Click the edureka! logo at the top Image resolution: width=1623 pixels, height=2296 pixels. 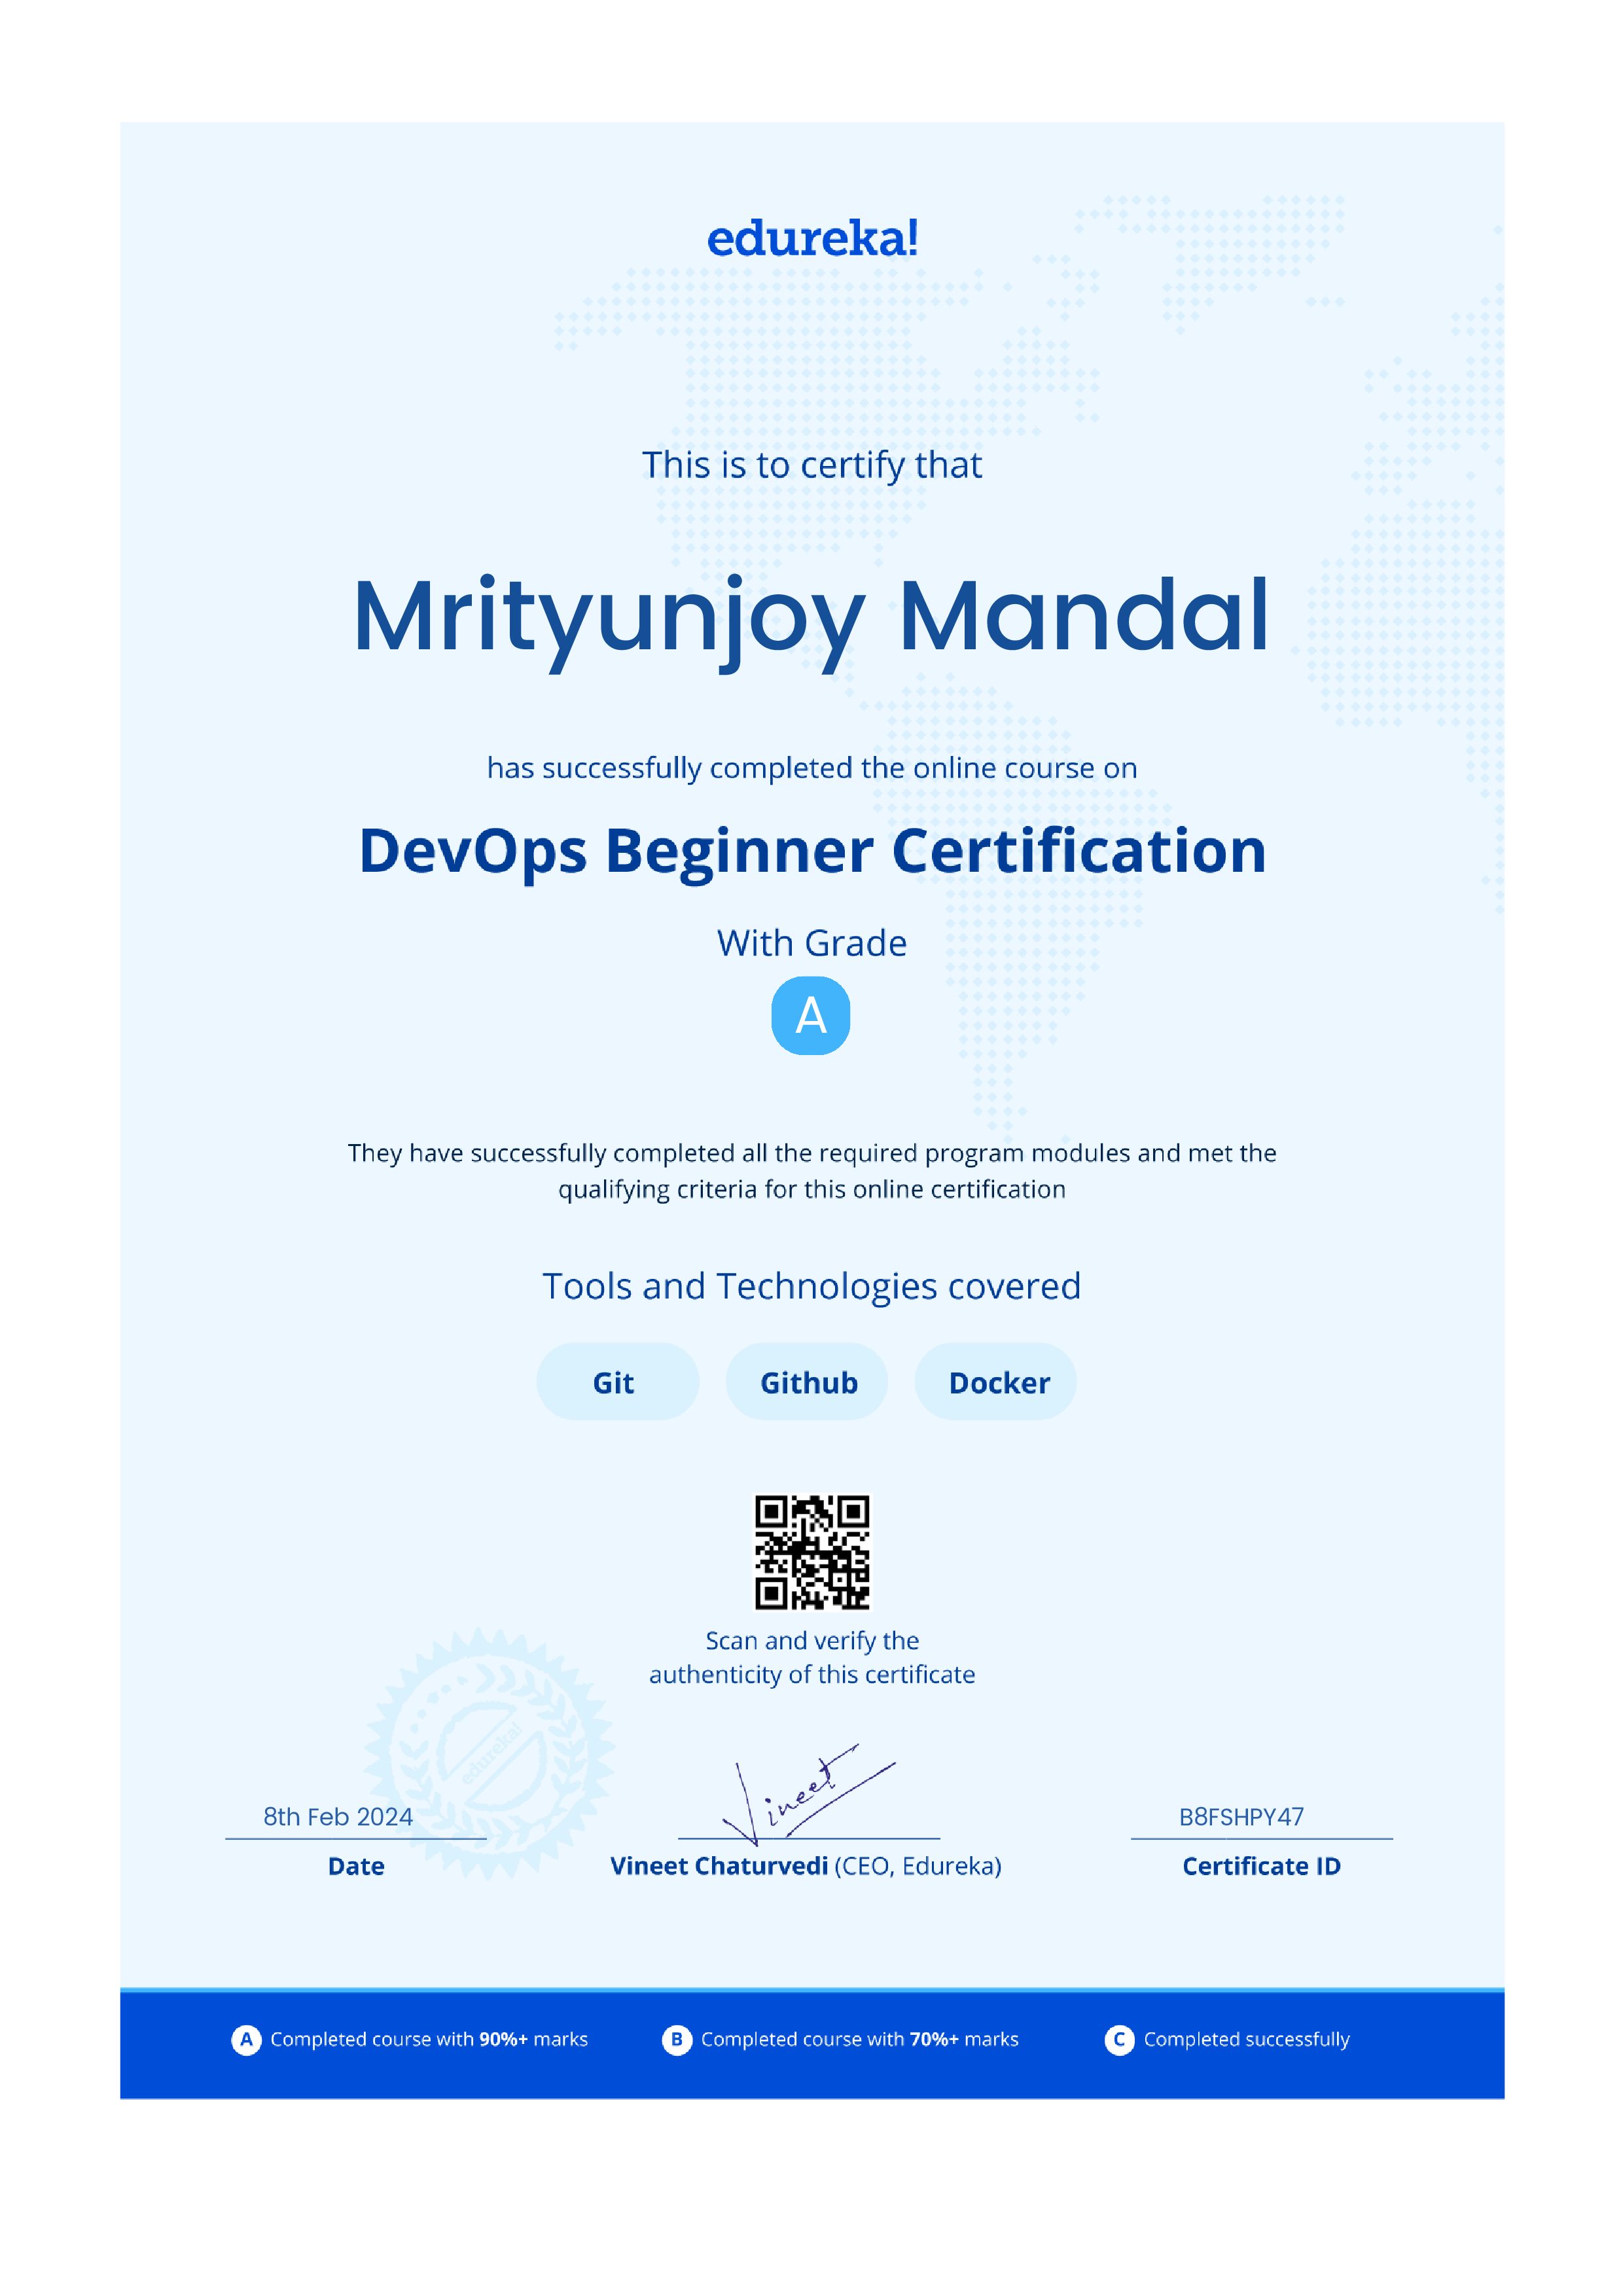[x=812, y=238]
